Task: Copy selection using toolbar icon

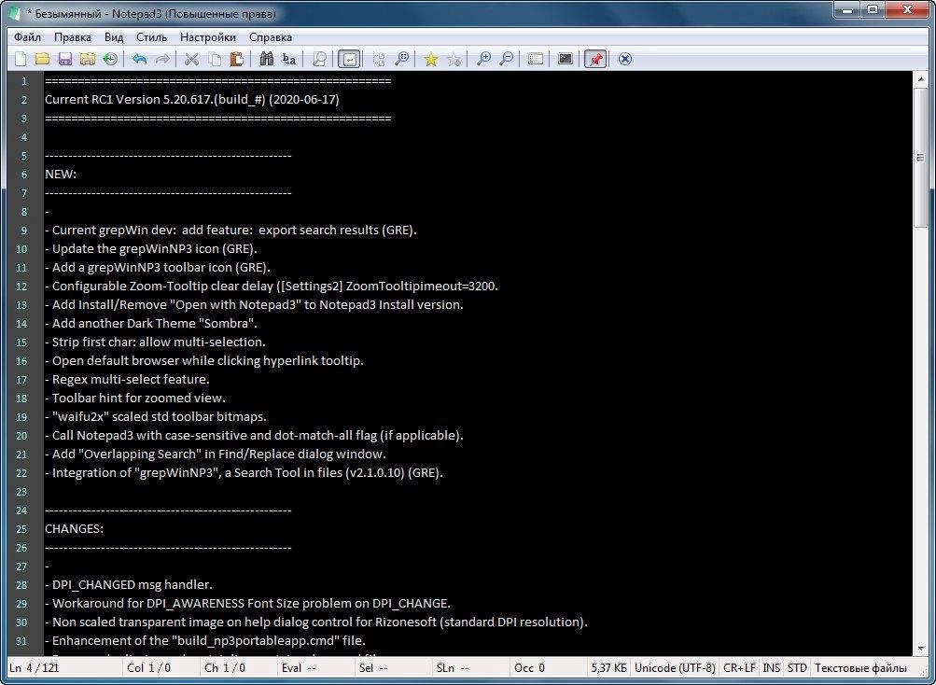Action: [x=215, y=59]
